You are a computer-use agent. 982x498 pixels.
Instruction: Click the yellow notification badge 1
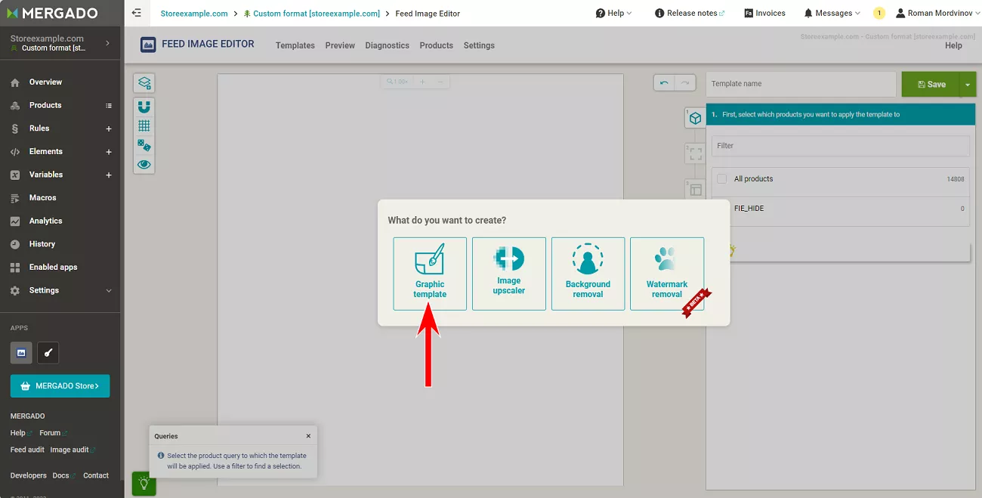click(x=879, y=13)
